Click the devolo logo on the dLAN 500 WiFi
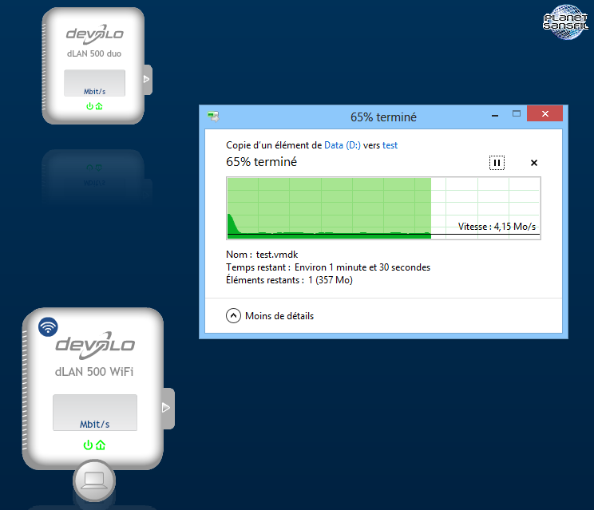 (x=95, y=346)
